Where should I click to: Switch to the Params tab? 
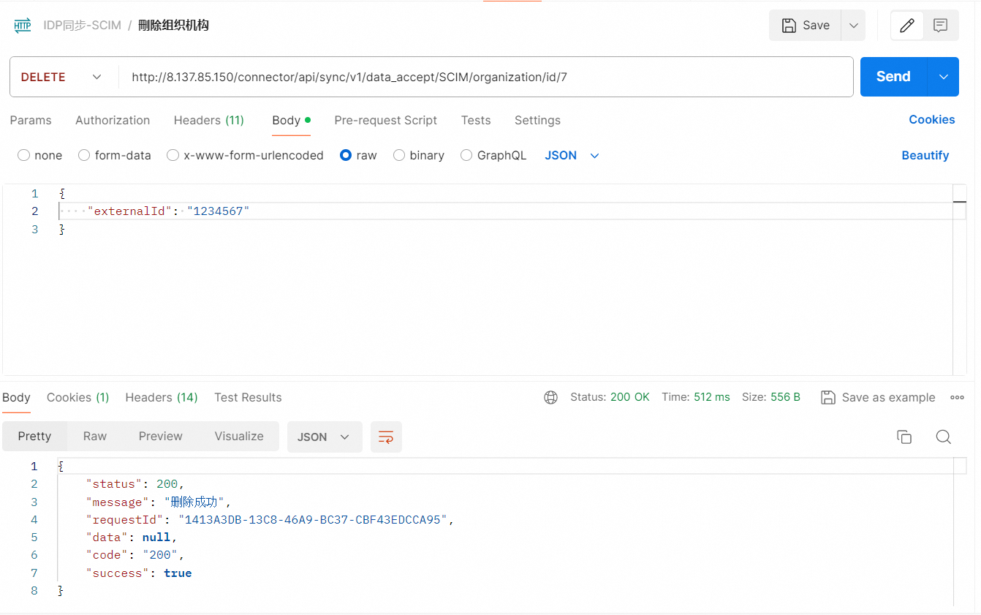[31, 120]
